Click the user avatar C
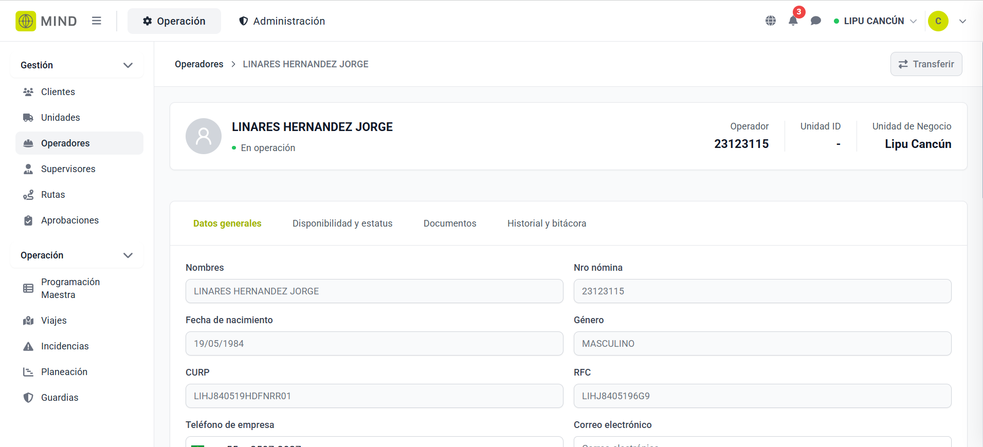Viewport: 983px width, 447px height. pyautogui.click(x=938, y=21)
